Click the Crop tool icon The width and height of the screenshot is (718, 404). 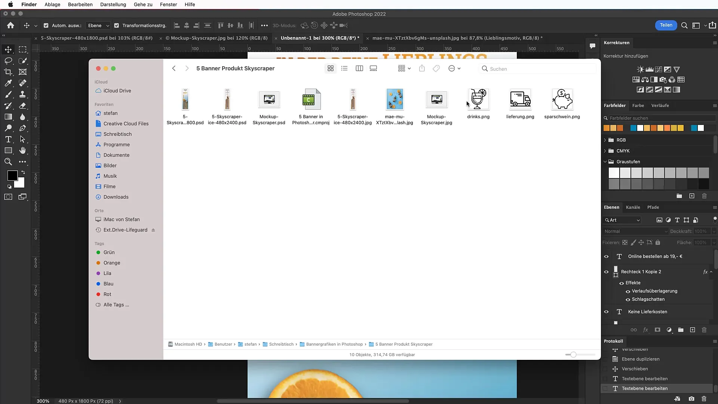(x=8, y=71)
